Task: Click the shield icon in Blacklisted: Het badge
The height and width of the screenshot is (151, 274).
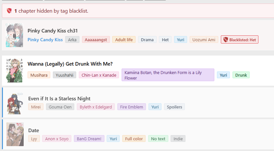Action: point(226,40)
